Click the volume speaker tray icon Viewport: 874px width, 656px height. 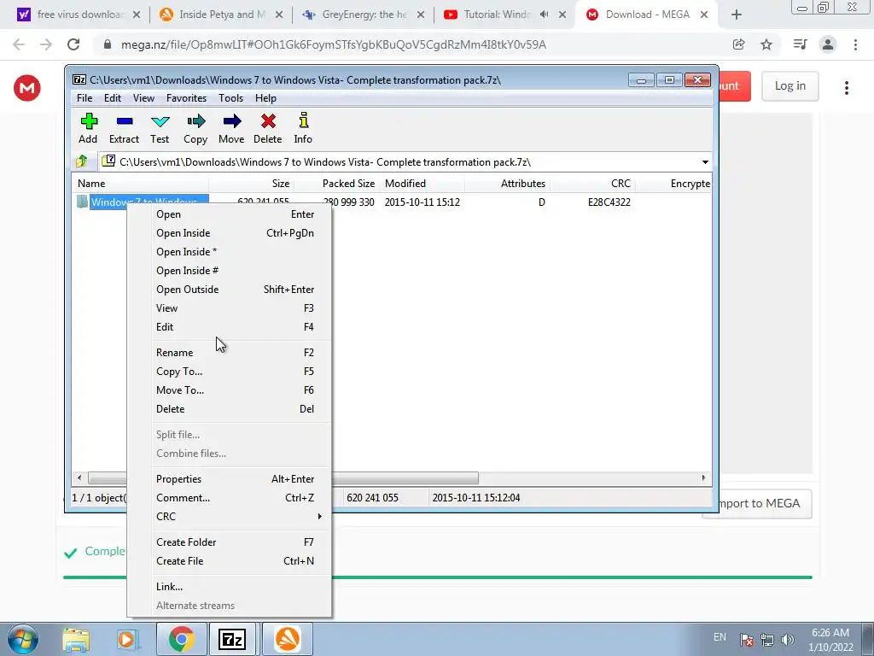click(x=788, y=639)
